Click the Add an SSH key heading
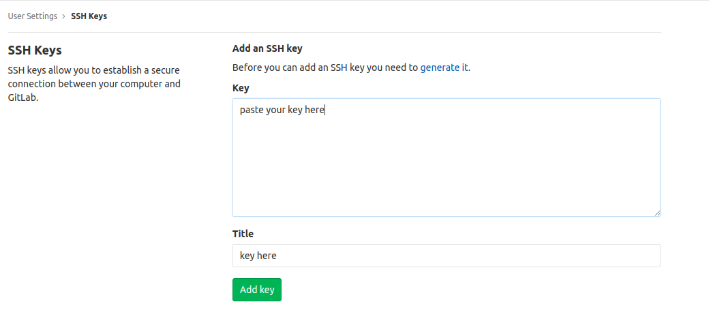Image resolution: width=709 pixels, height=317 pixels. coord(267,48)
